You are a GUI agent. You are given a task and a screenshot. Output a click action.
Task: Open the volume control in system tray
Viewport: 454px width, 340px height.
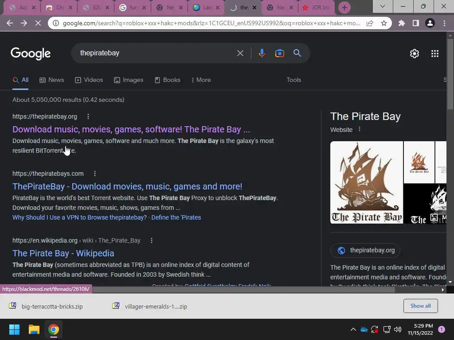398,329
